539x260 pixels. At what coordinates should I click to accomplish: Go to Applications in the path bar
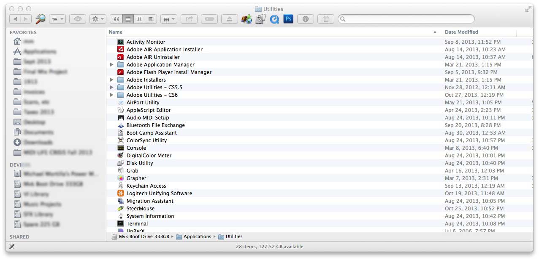[194, 236]
